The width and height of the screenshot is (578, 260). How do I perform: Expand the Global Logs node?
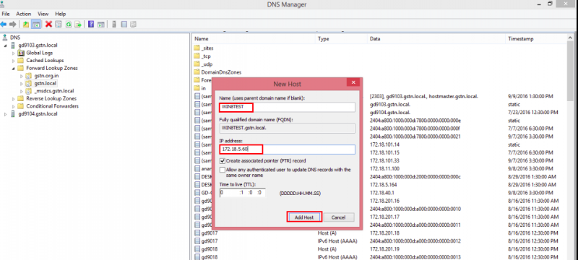(x=13, y=53)
